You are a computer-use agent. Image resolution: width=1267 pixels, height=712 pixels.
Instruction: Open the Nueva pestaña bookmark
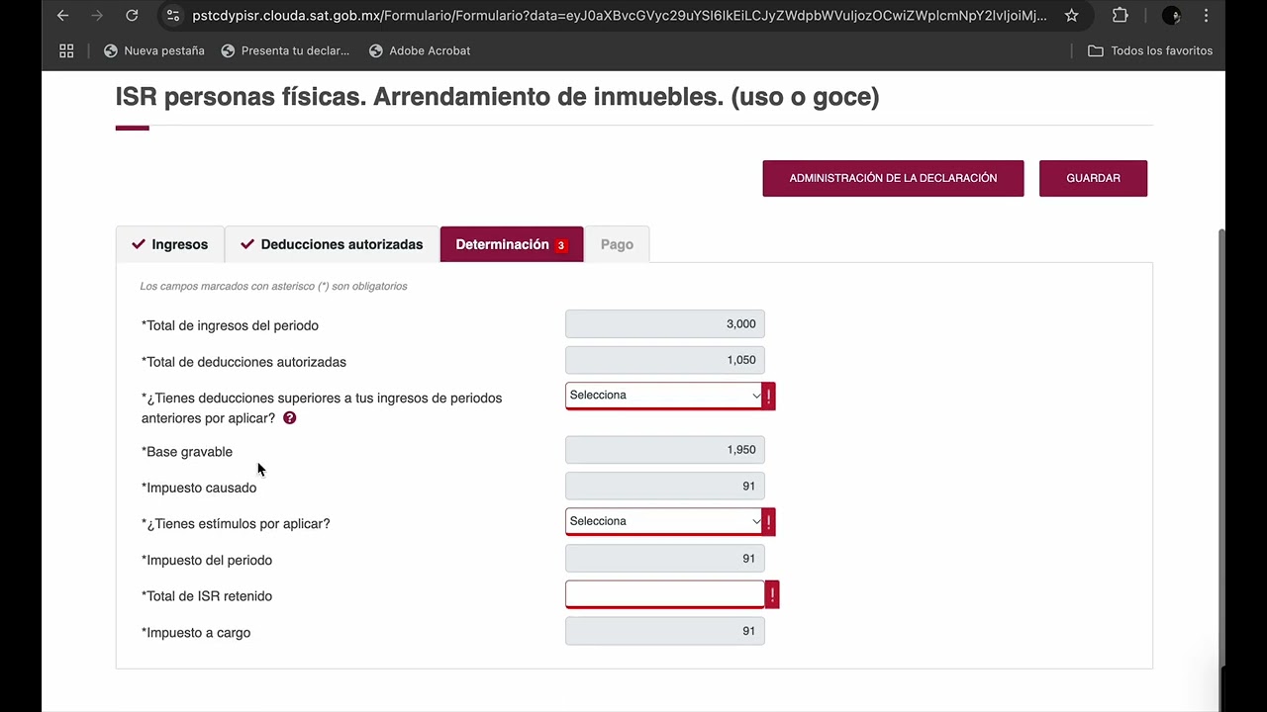coord(154,50)
